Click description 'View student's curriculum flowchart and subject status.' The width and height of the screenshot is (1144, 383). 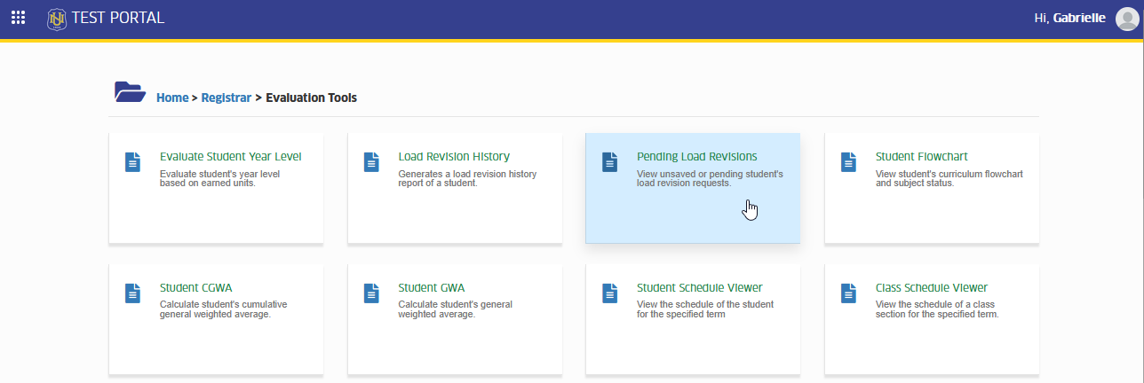pyautogui.click(x=949, y=179)
